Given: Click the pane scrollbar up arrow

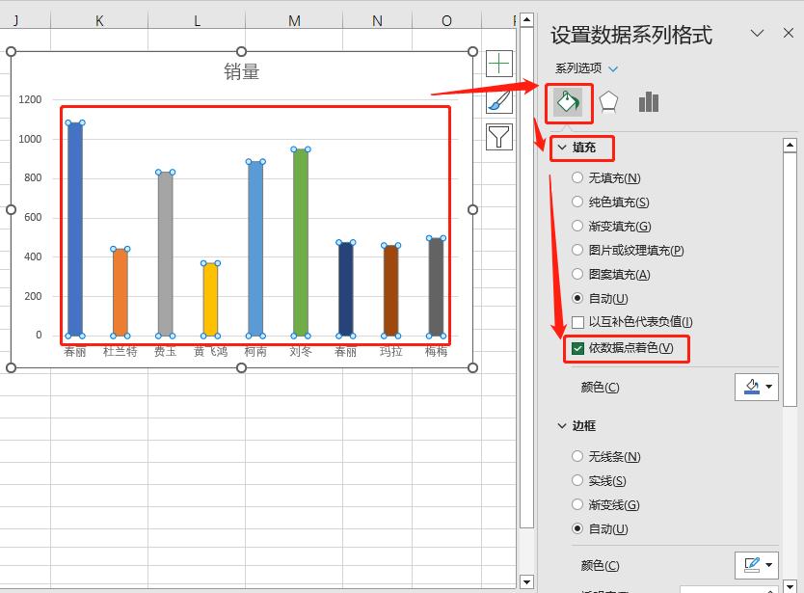Looking at the screenshot, I should (790, 146).
